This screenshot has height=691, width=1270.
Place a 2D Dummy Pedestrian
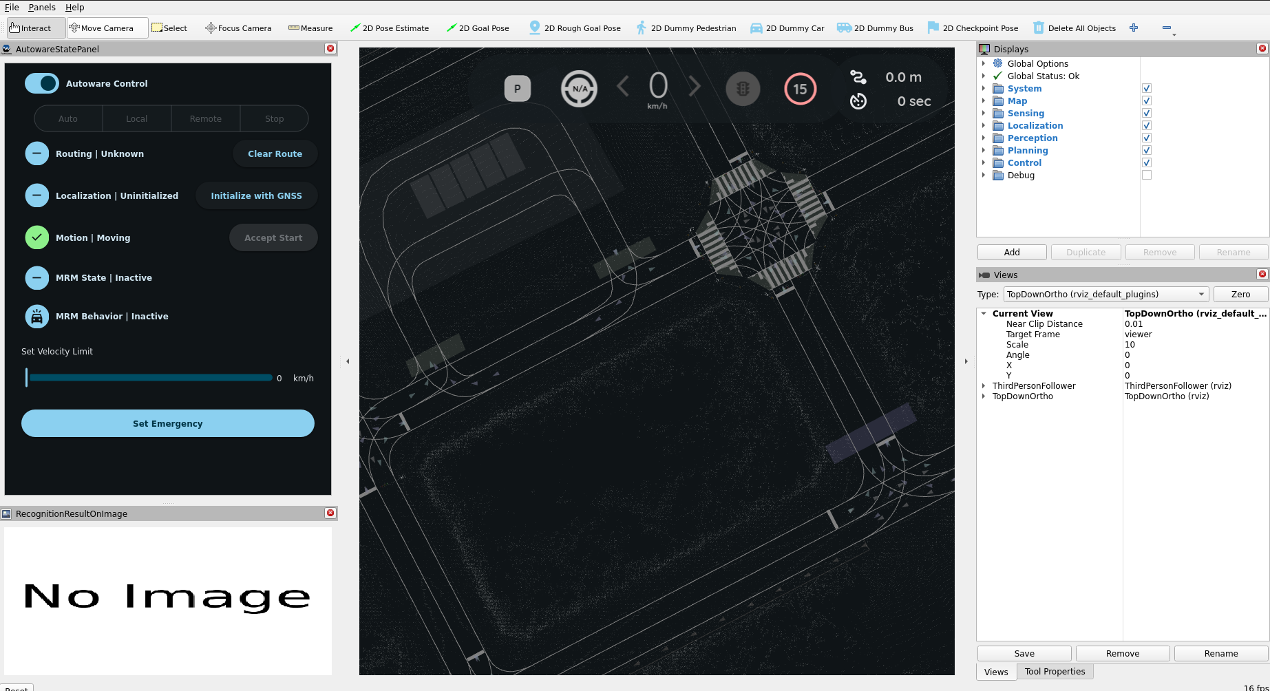(x=686, y=28)
